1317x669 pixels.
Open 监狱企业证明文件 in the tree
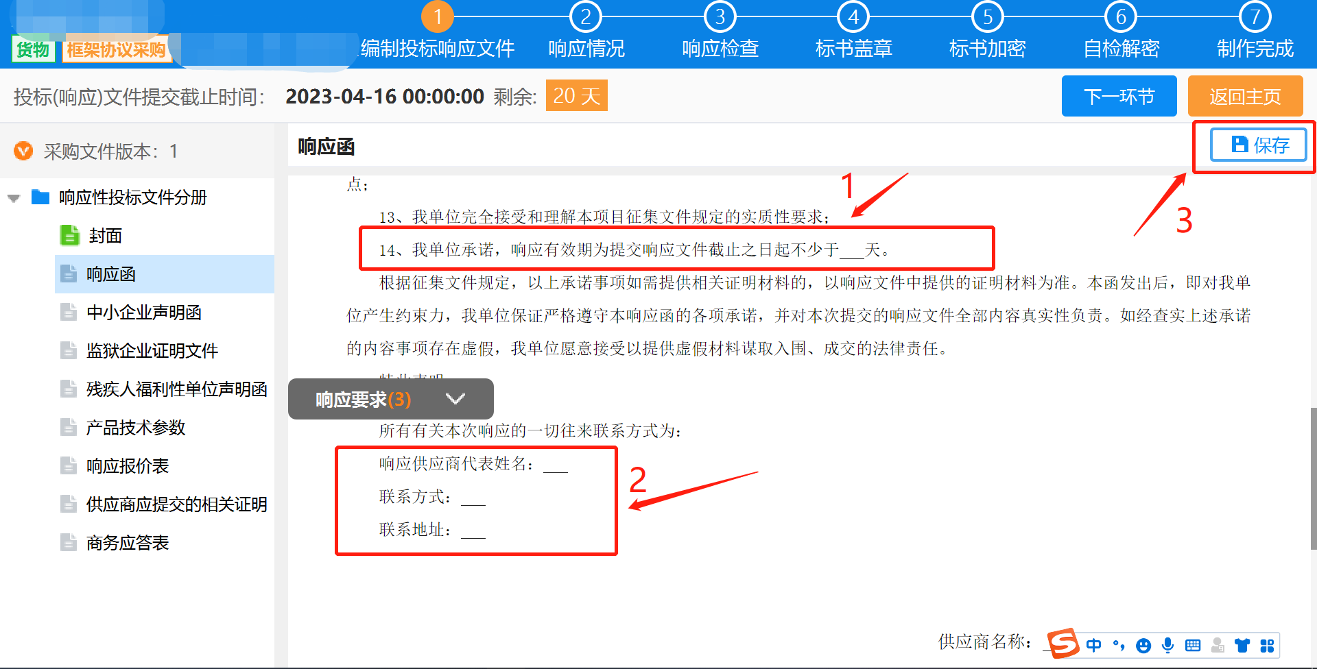(x=152, y=351)
